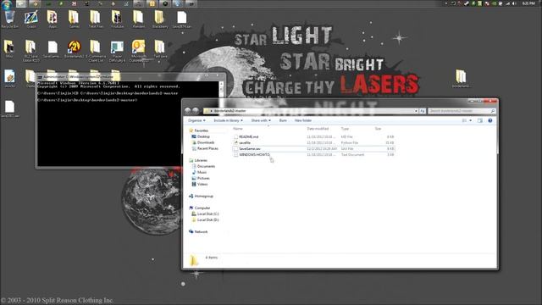Click the Explorer Back arrow button

click(188, 111)
